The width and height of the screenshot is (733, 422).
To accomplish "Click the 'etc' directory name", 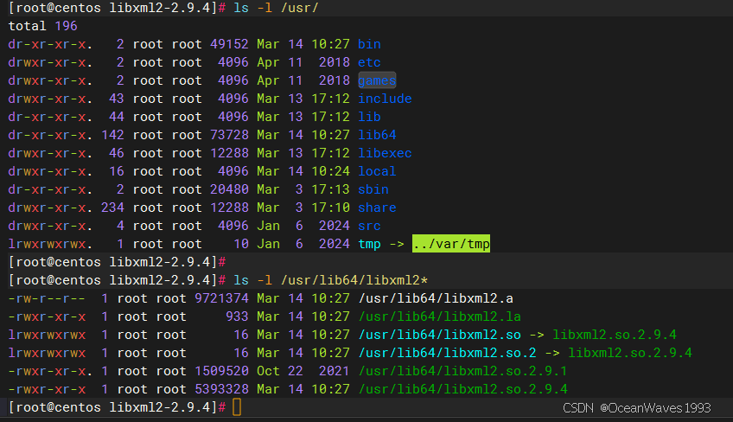I will 369,62.
